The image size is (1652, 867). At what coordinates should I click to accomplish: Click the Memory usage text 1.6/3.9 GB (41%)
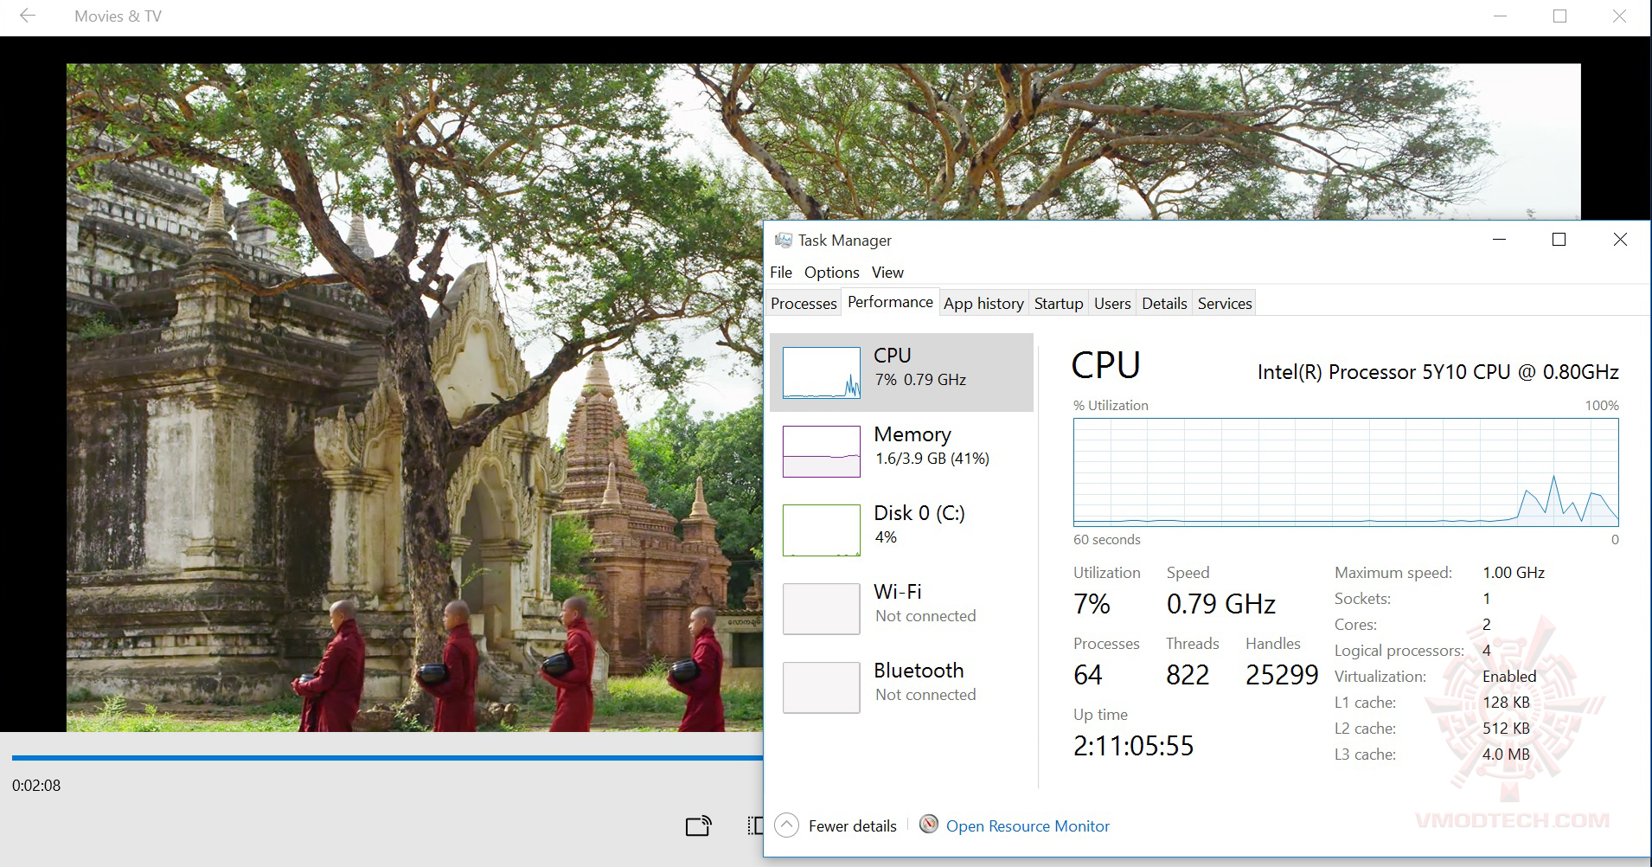coord(932,459)
